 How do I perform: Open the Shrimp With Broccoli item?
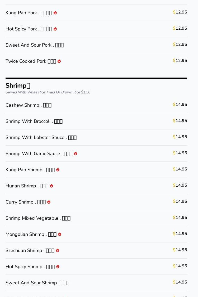point(96,121)
